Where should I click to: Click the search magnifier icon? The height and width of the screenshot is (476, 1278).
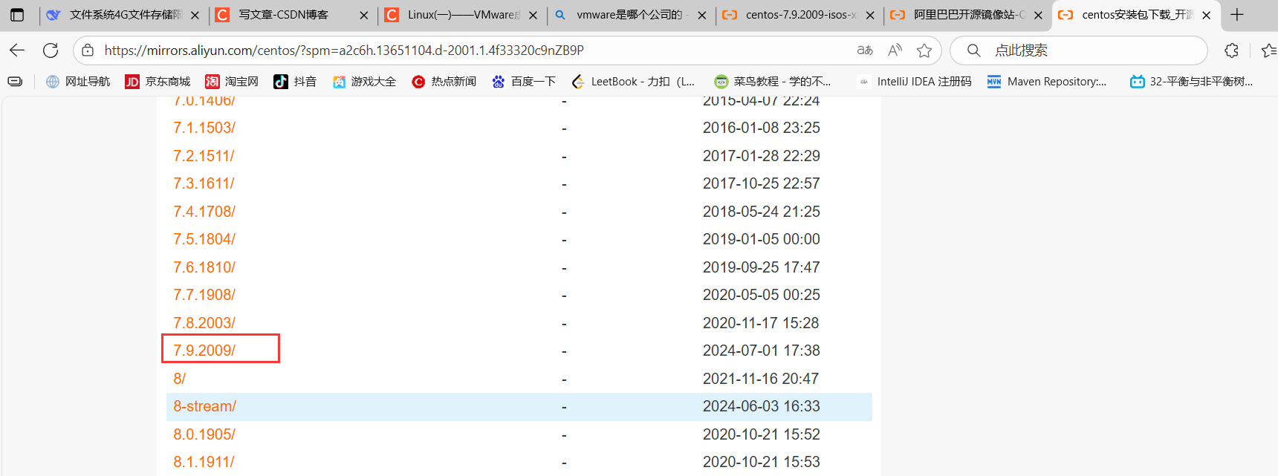coord(973,50)
